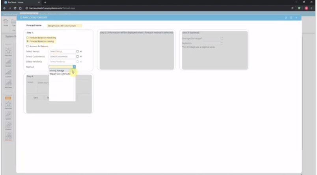Click the Select SKU(s) field

pos(62,51)
